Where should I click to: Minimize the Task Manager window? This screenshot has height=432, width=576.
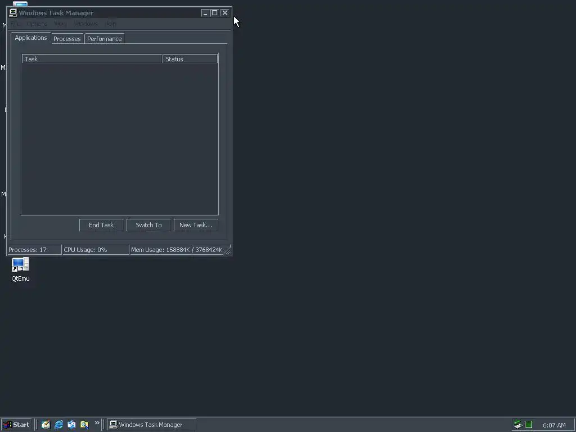point(205,13)
